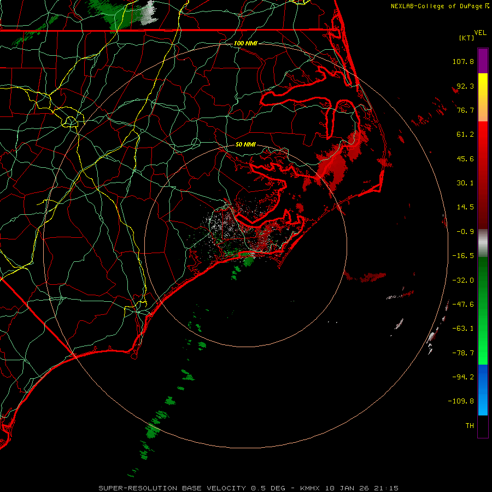This screenshot has width=492, height=492.
Task: Click the -47.6 velocity scale value
Action: 463,304
